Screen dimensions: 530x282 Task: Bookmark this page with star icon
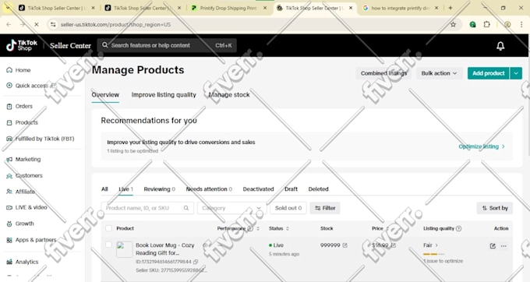tap(454, 24)
